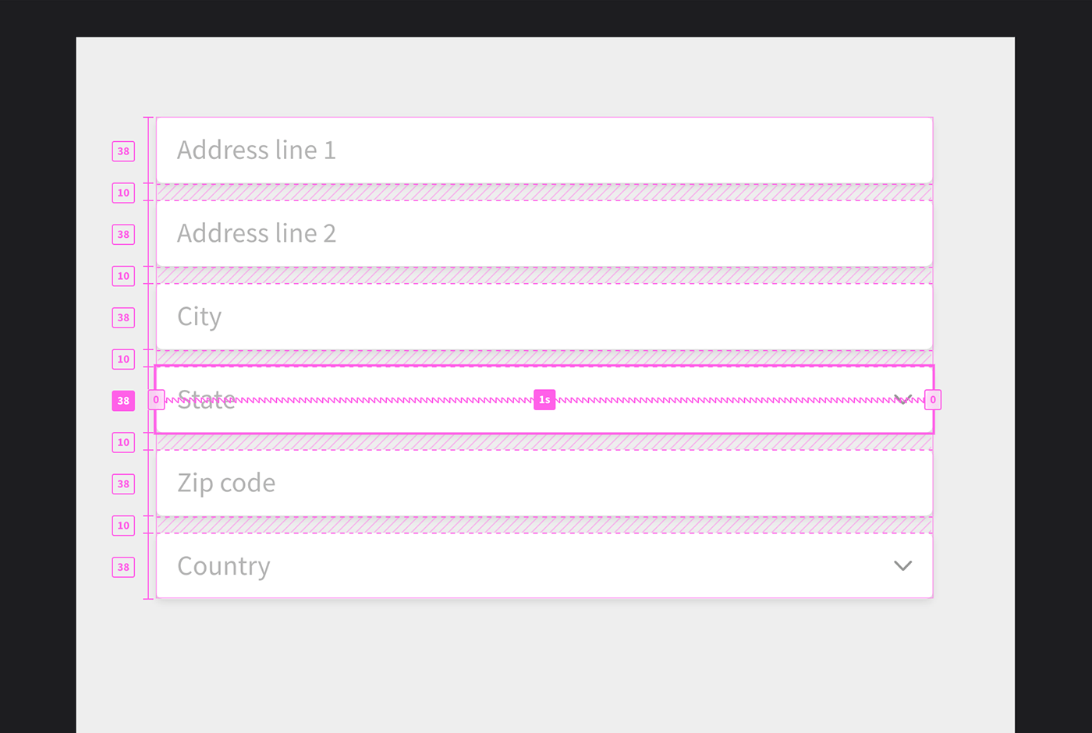Click the Country placeholder text
Image resolution: width=1092 pixels, height=733 pixels.
click(224, 566)
